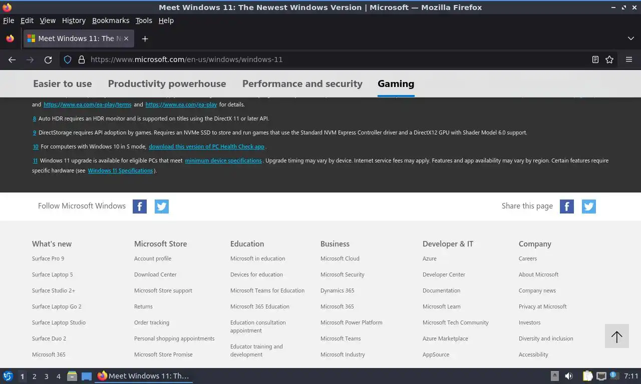
Task: Open Diversity and inclusion link
Action: pos(546,338)
